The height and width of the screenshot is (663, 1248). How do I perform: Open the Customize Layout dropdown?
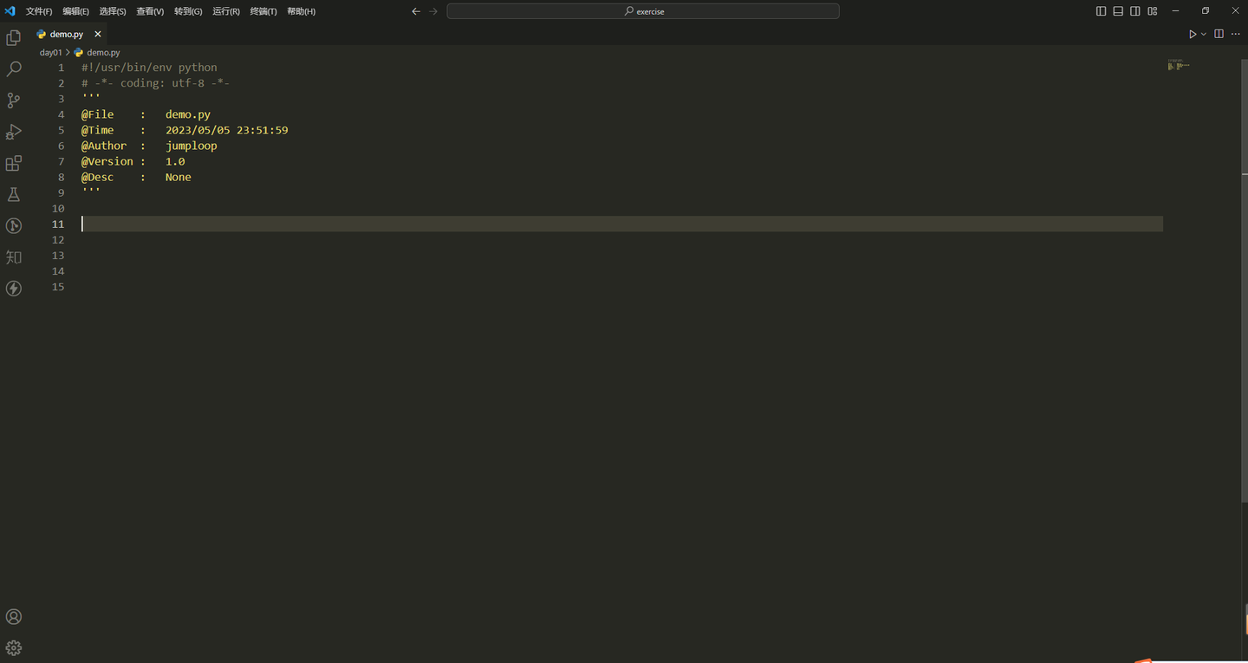tap(1152, 11)
